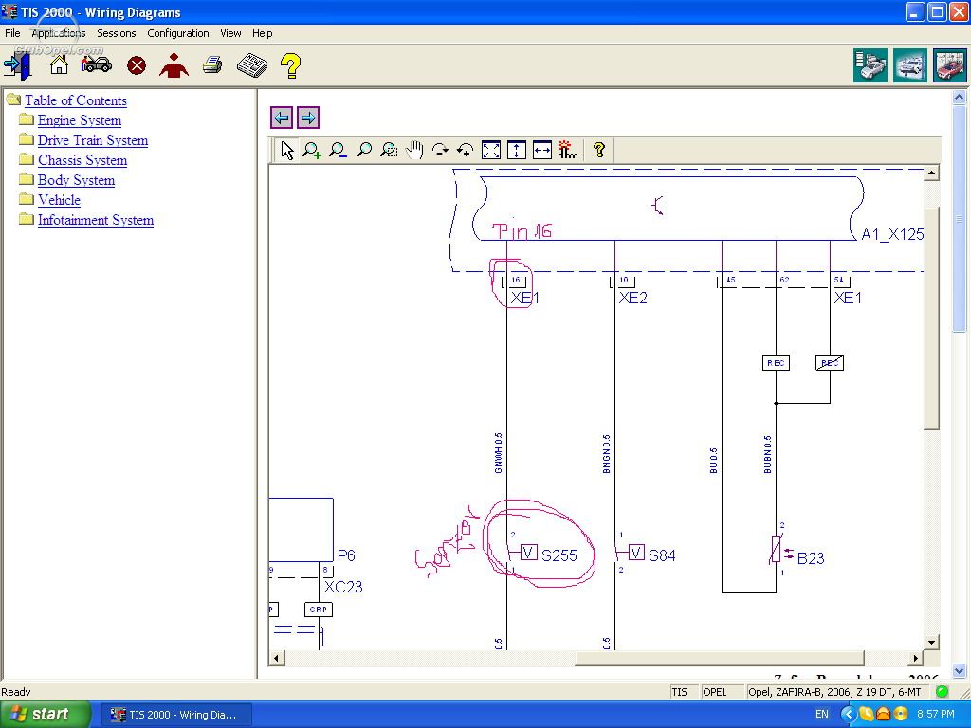Open the Engine System link
Viewport: 971px width, 728px height.
pyautogui.click(x=80, y=120)
